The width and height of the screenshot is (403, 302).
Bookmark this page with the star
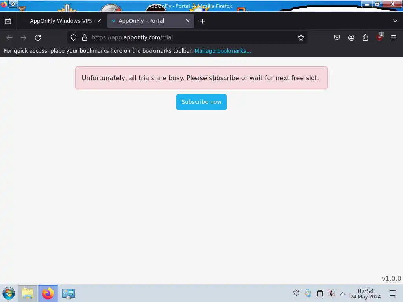click(x=301, y=37)
